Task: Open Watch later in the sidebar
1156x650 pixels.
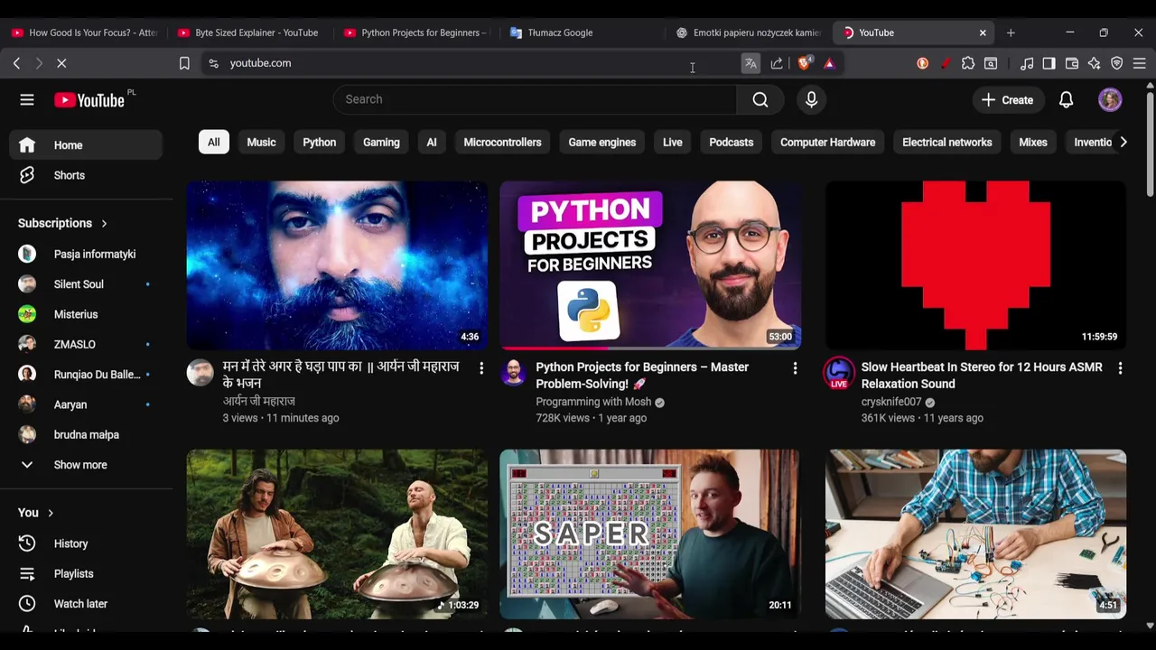Action: (86, 603)
